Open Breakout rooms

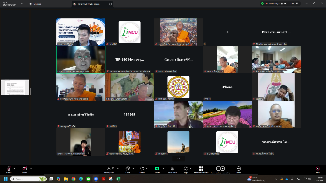tap(201, 170)
